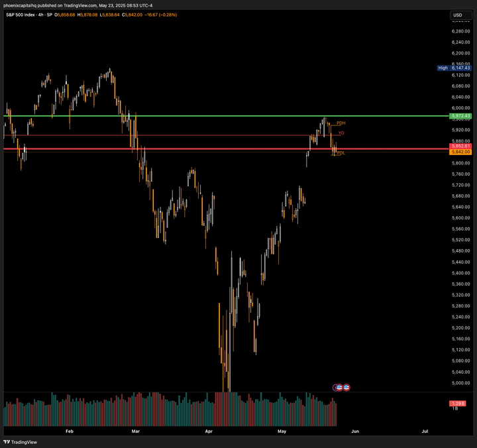Image resolution: width=477 pixels, height=448 pixels.
Task: Click the orange 5,842.00 last price label
Action: [460, 152]
